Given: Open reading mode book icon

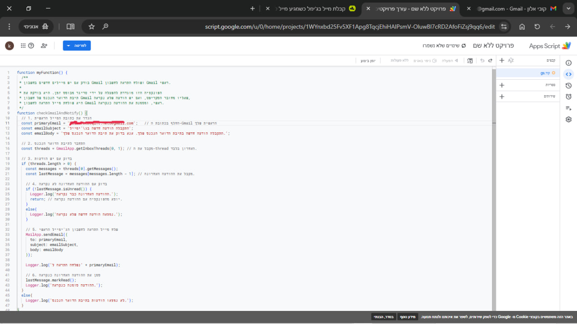Looking at the screenshot, I should 70,27.
